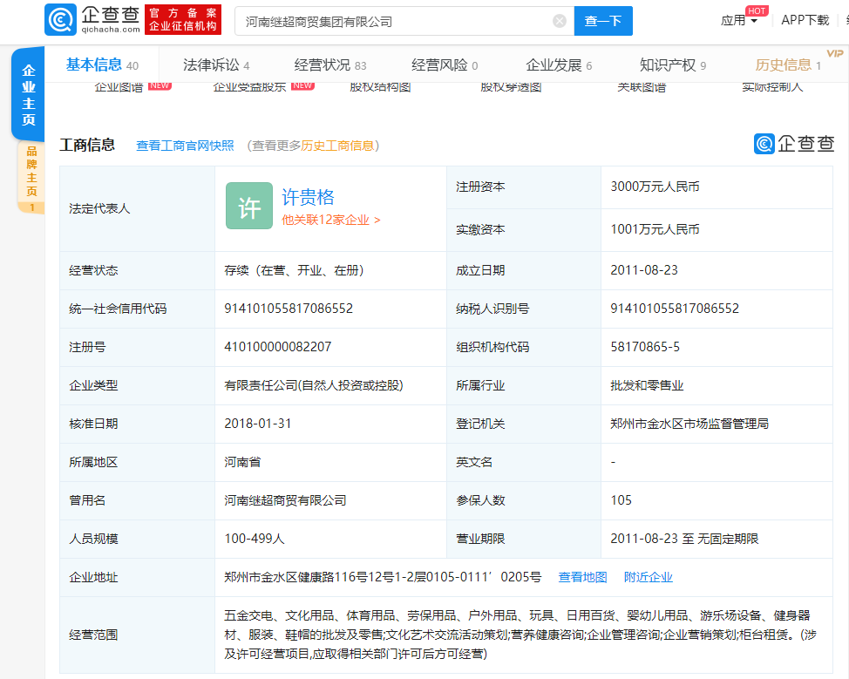The image size is (849, 679).
Task: Open 实际控制人 section link
Action: click(x=772, y=86)
